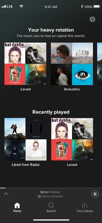This screenshot has width=102, height=223.
Task: Tap the Acoustics playlist title
Action: click(x=72, y=89)
